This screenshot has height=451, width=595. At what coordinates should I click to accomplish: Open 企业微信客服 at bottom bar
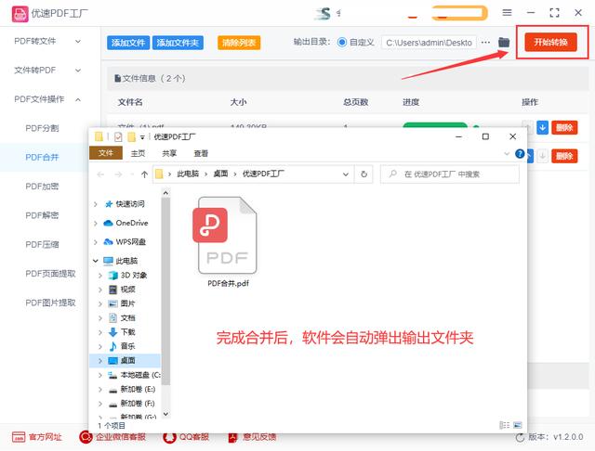[x=112, y=437]
